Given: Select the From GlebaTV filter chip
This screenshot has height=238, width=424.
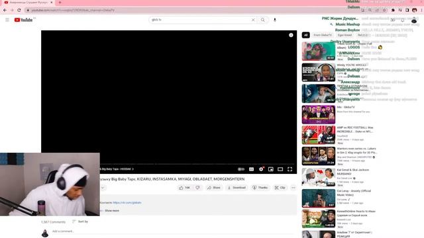Looking at the screenshot, I should (x=323, y=35).
